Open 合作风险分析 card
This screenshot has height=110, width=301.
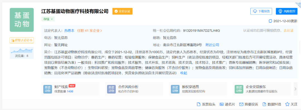[x=134, y=89]
